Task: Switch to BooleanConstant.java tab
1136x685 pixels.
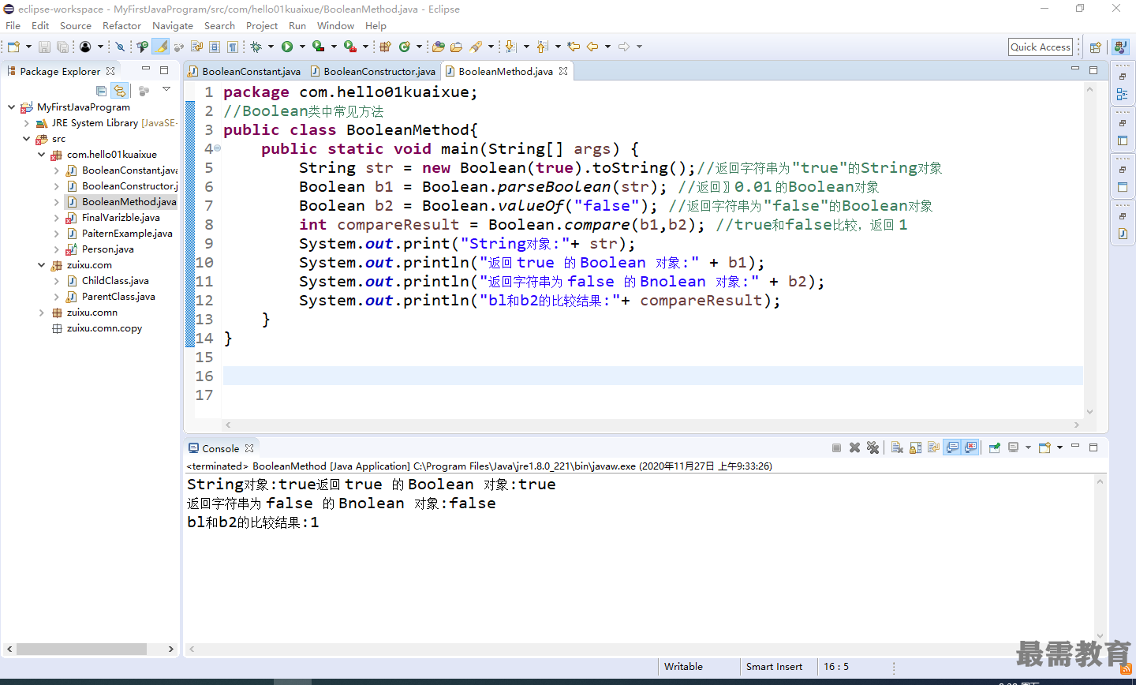Action: pos(245,71)
